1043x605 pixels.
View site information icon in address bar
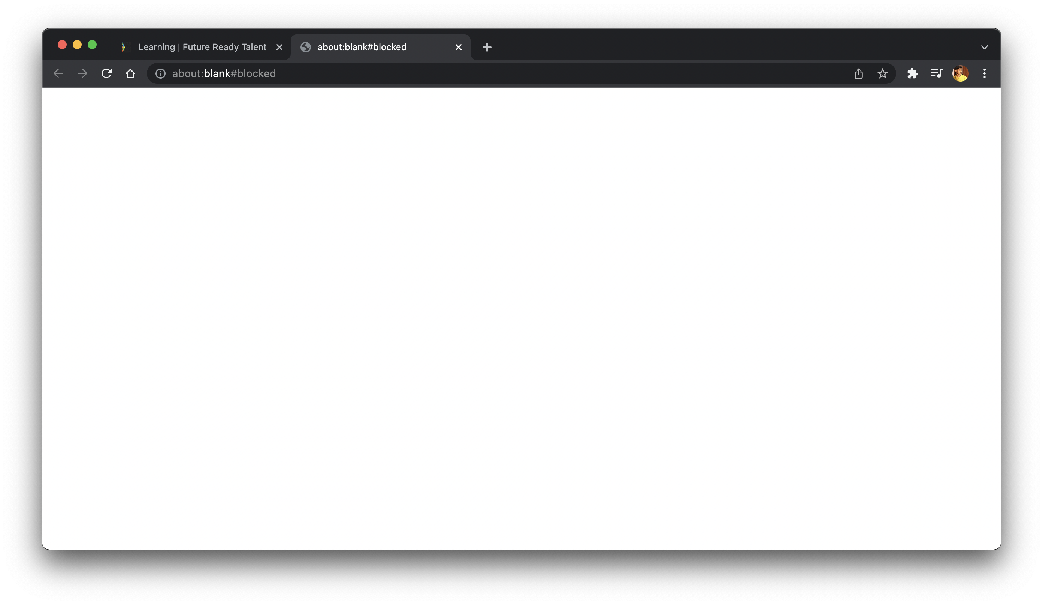click(x=160, y=74)
